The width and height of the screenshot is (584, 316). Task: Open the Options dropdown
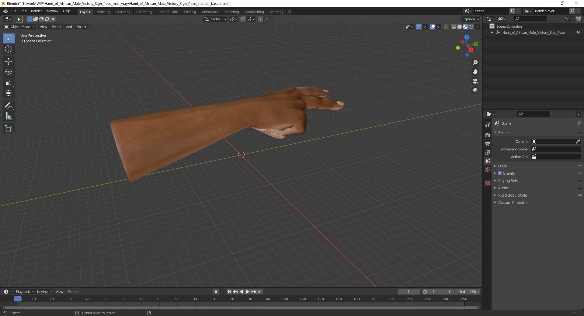(471, 19)
